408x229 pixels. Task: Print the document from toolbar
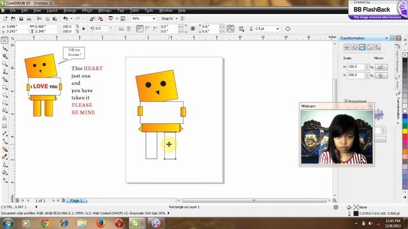(x=29, y=18)
